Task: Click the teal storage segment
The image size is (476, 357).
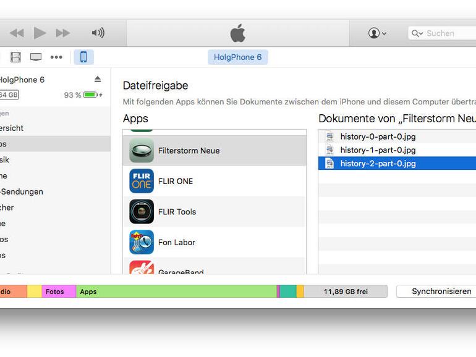Action: pos(288,292)
